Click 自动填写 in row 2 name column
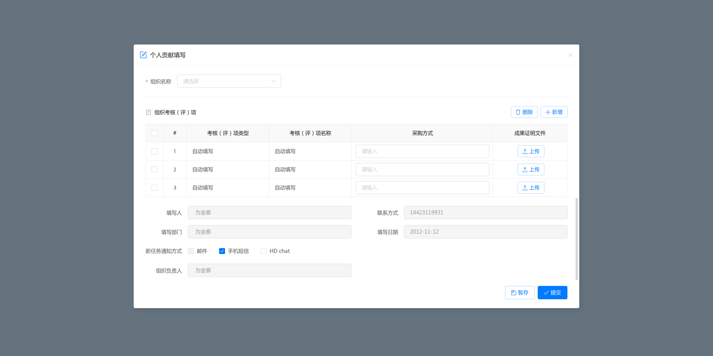Viewport: 713px width, 356px height. click(285, 169)
